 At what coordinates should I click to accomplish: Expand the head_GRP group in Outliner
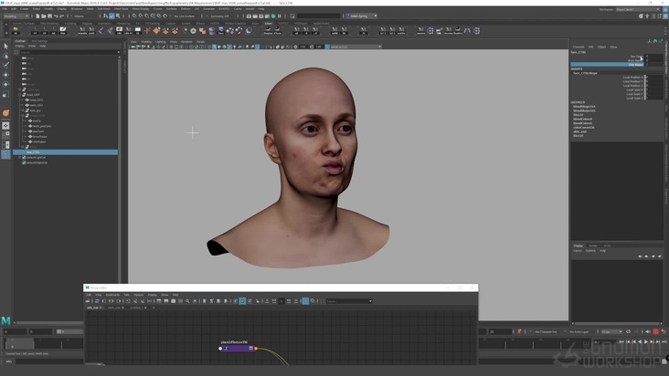pos(20,95)
